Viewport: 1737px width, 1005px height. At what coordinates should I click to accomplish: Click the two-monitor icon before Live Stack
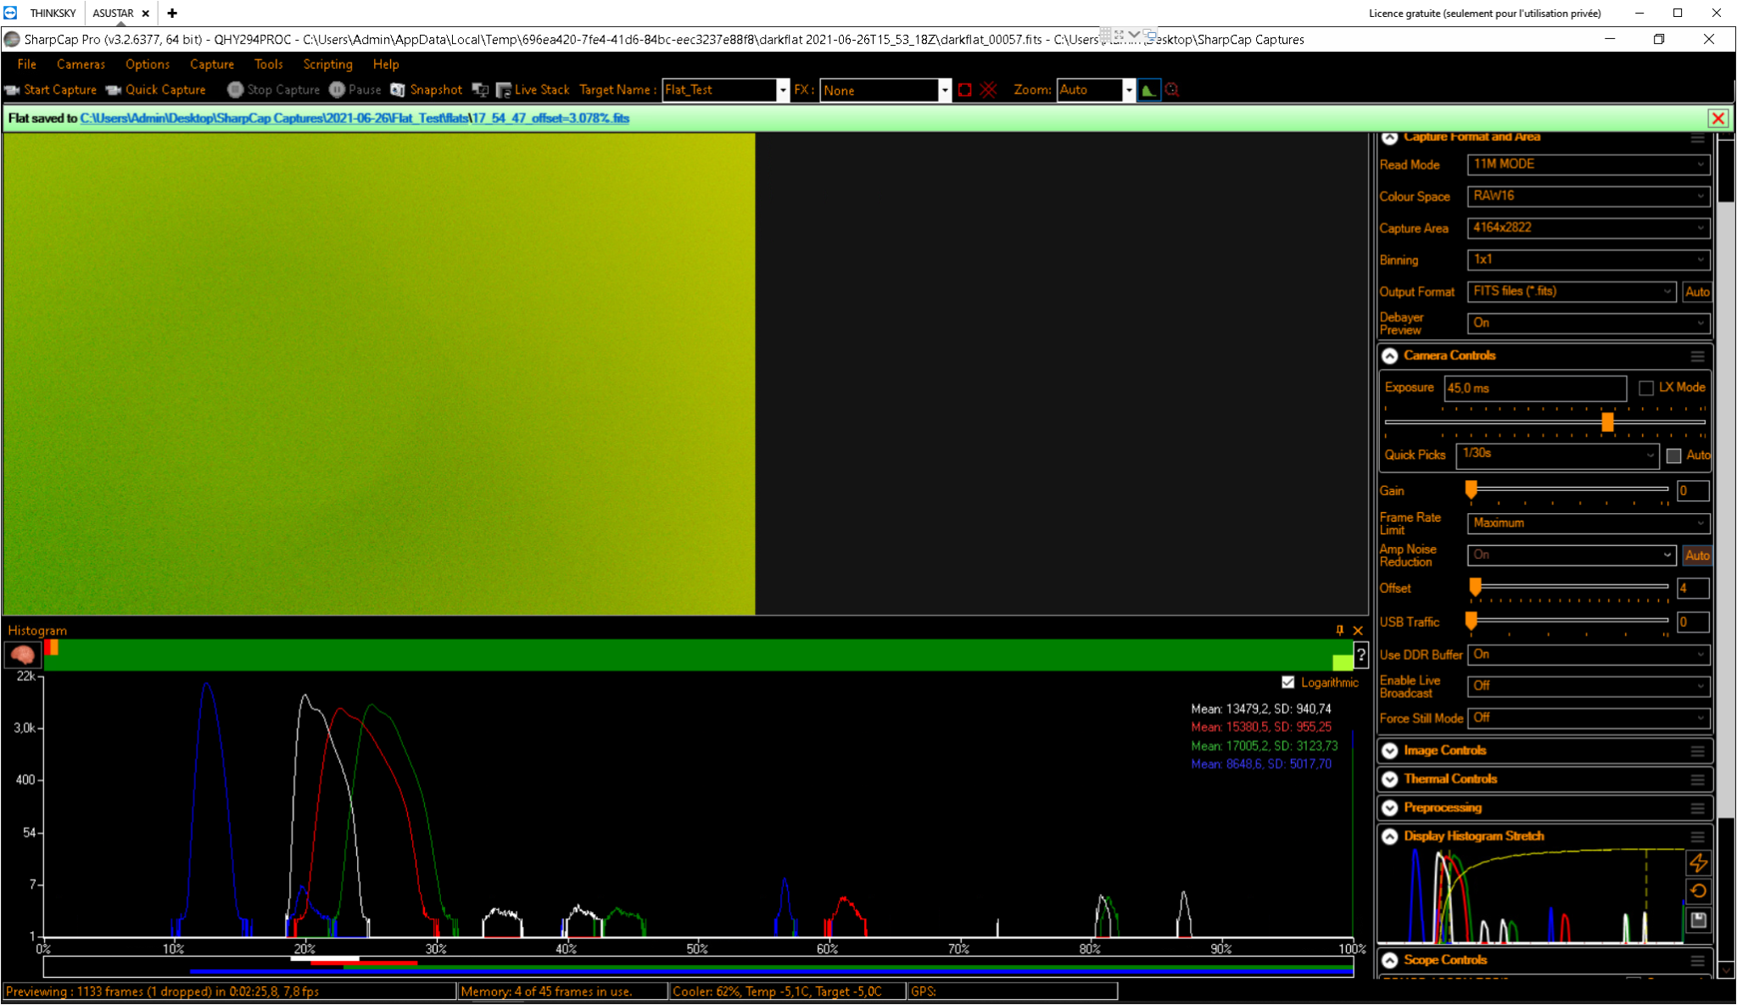pos(480,90)
